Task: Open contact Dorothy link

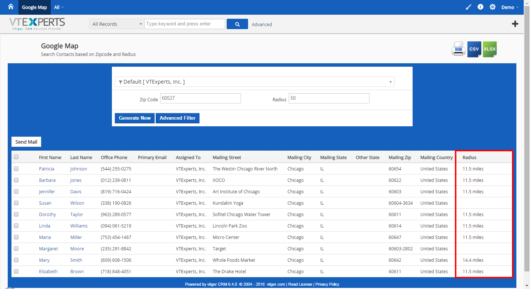Action: pyautogui.click(x=47, y=214)
